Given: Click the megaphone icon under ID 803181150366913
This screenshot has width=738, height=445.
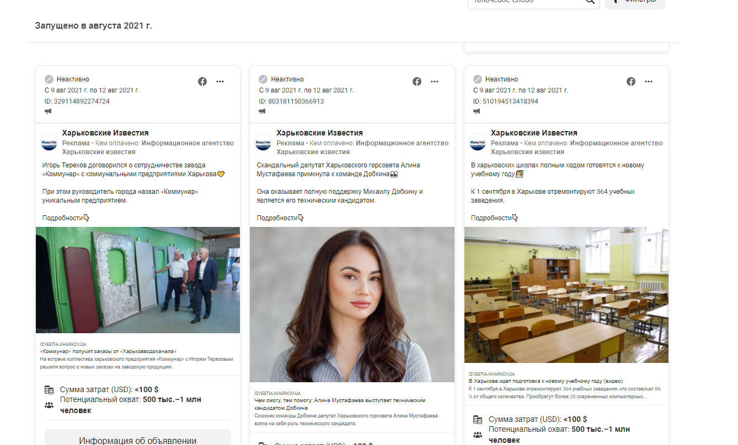Looking at the screenshot, I should click(x=263, y=111).
